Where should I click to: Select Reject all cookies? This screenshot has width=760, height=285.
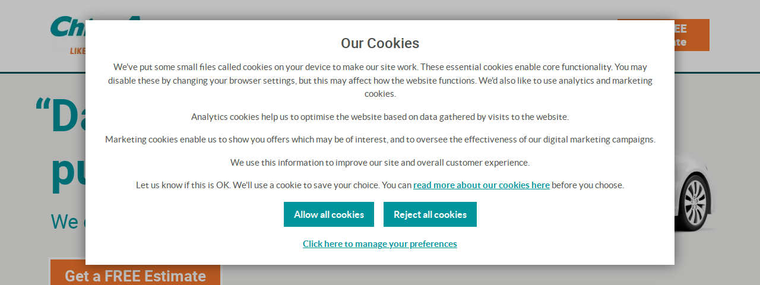[x=430, y=214]
